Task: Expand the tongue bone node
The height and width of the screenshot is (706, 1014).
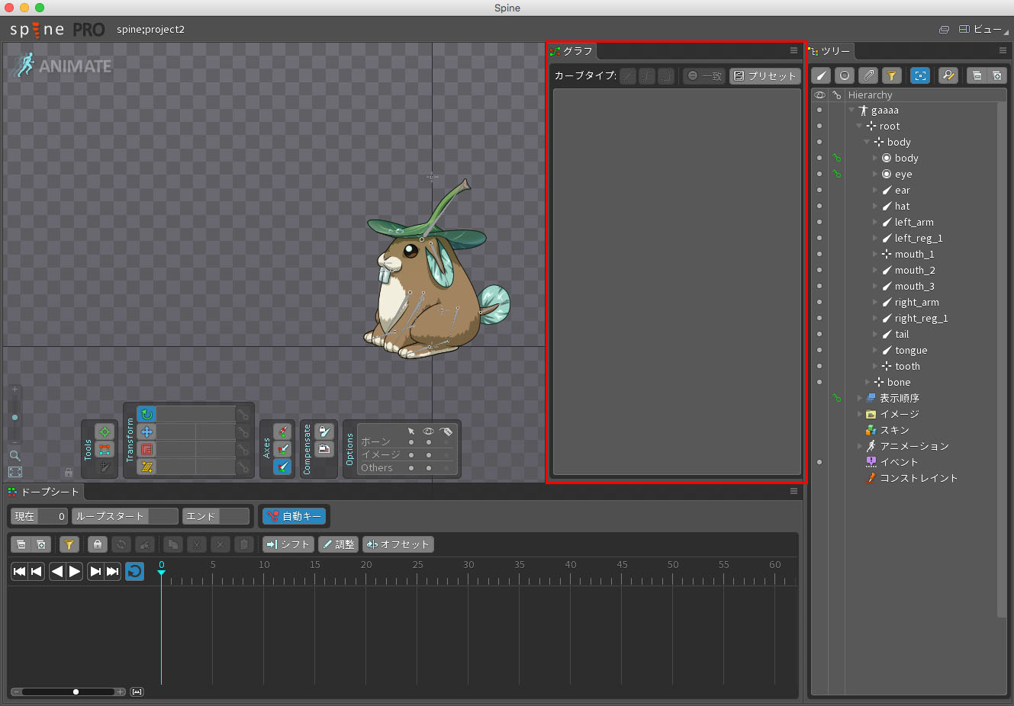Action: (x=875, y=350)
